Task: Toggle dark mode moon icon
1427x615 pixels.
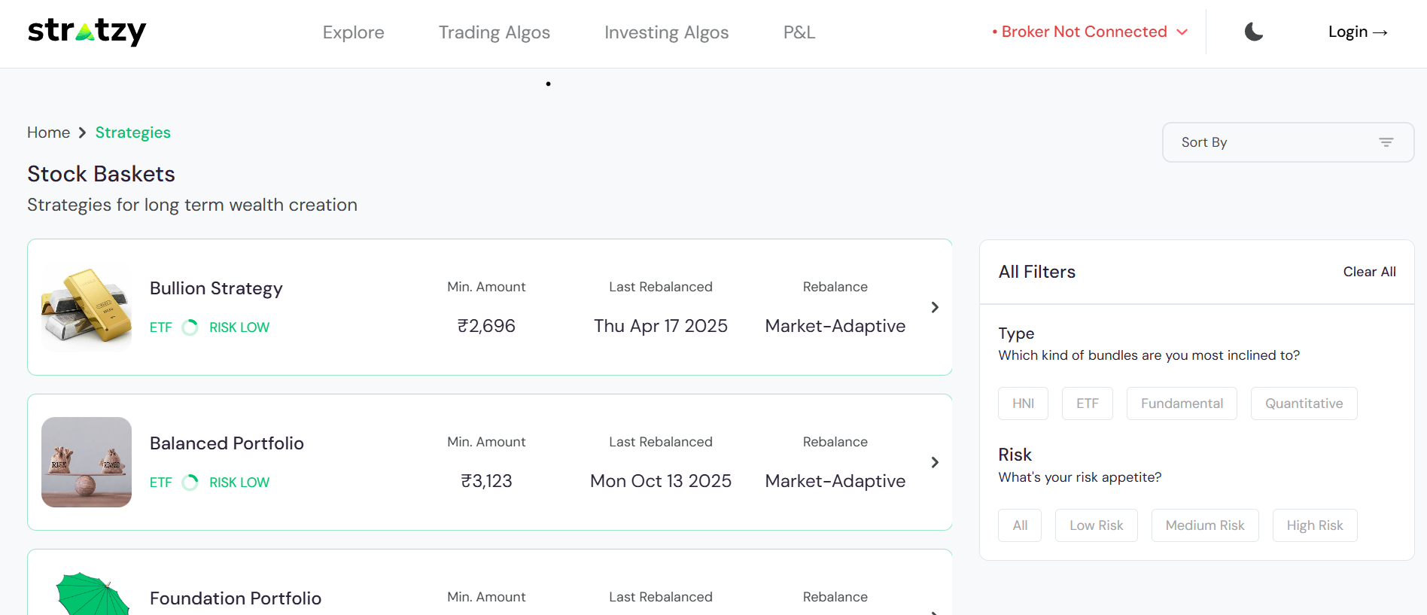Action: click(1254, 32)
